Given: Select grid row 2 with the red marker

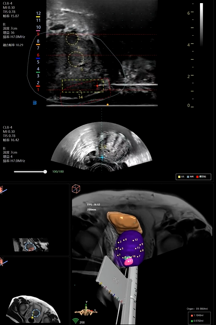Looking at the screenshot, I should click(x=38, y=83).
